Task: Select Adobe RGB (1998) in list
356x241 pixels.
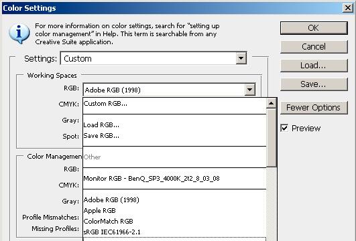Action: (x=174, y=200)
